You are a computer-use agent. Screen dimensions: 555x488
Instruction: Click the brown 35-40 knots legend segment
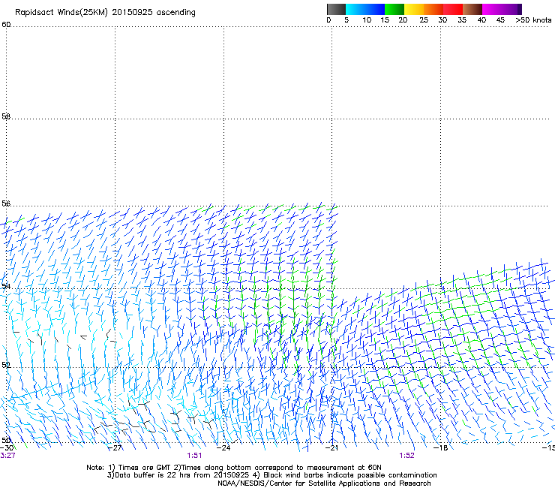[x=472, y=9]
